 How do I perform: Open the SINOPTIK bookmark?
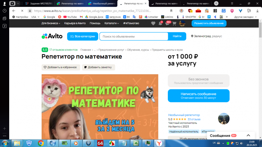pos(189,17)
